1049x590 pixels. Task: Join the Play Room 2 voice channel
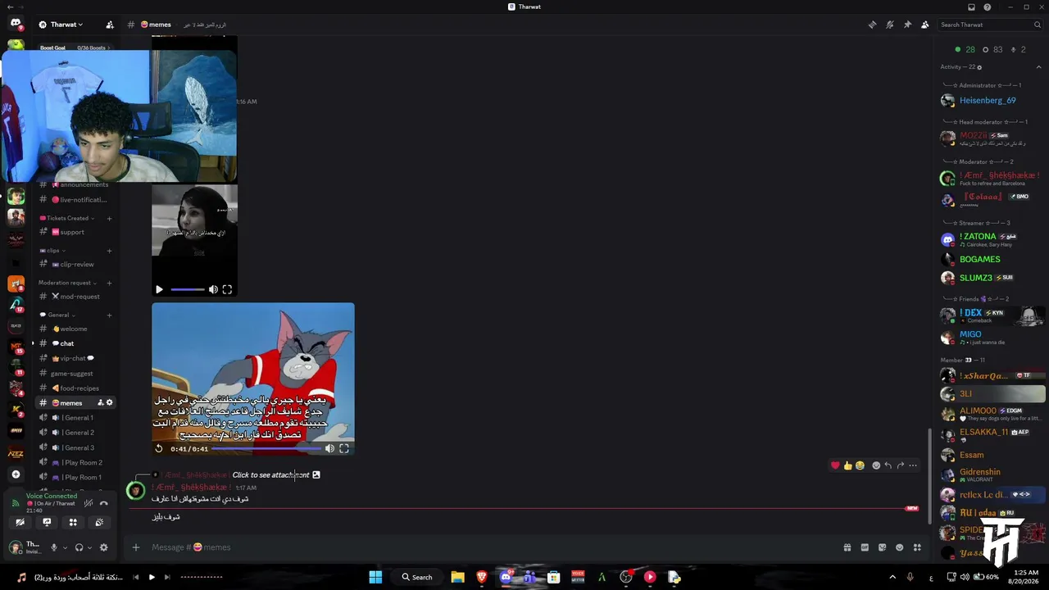[75, 463]
